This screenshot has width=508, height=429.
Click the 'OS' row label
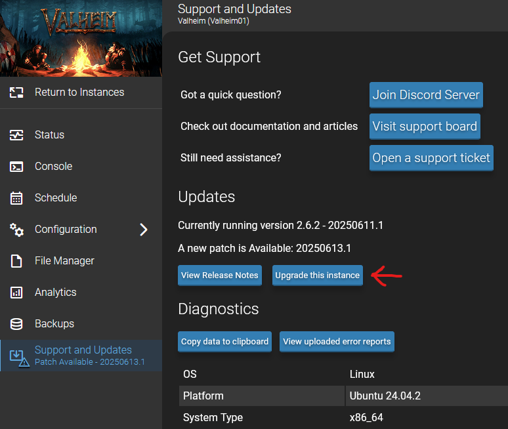tap(190, 375)
